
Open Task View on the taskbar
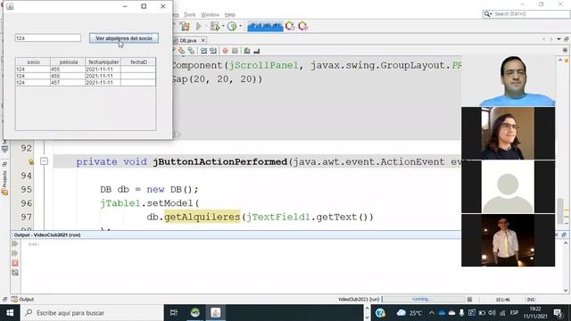tap(174, 313)
